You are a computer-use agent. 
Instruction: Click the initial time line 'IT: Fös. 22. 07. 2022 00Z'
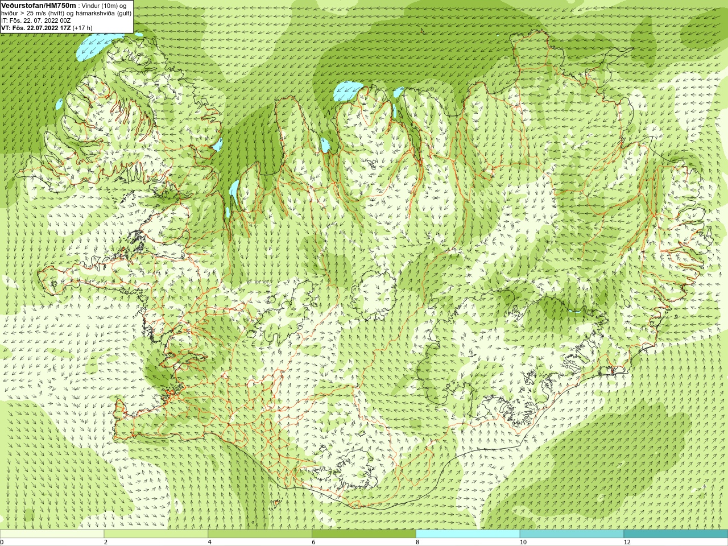coord(36,20)
